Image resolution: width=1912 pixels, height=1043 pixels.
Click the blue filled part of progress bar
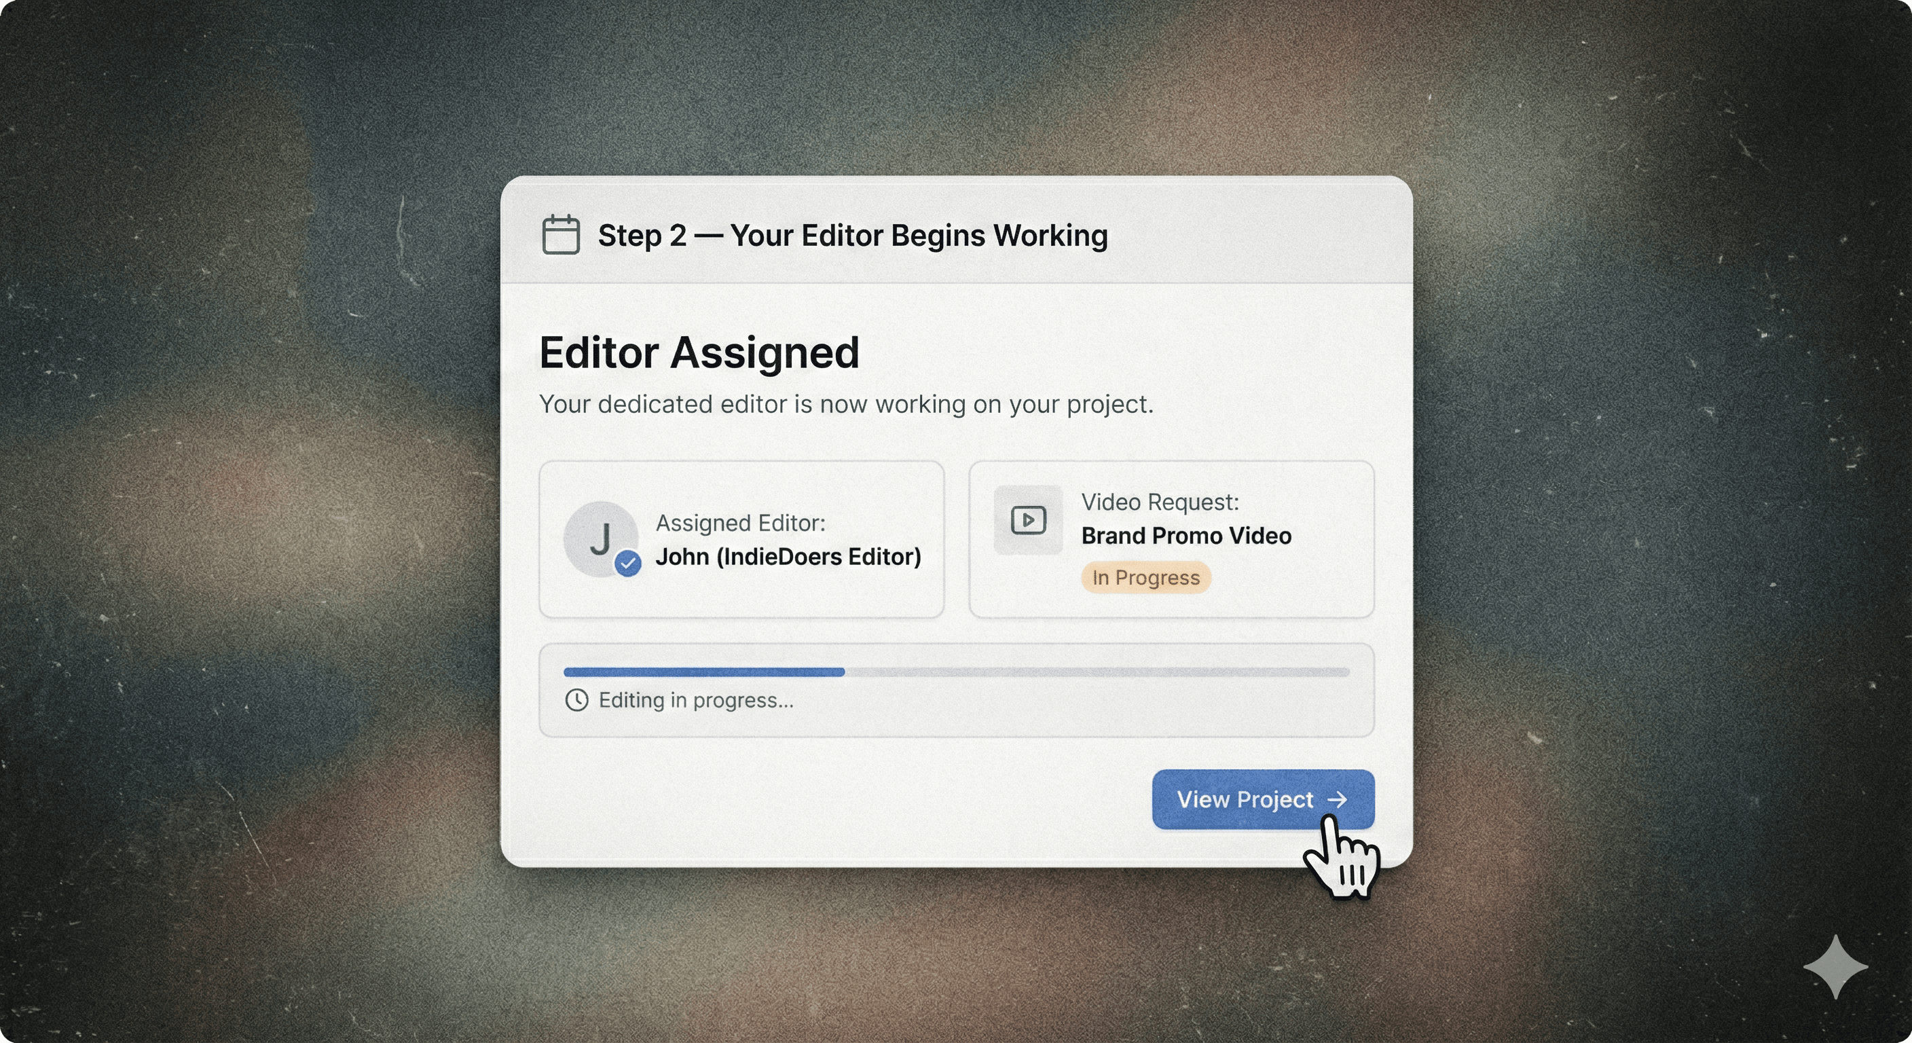[703, 672]
